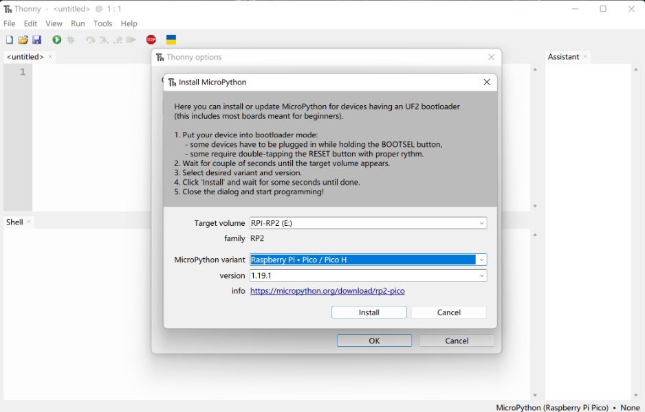Image resolution: width=645 pixels, height=412 pixels.
Task: Click the RPI-RP2 (E:) target volume text
Action: [x=272, y=223]
